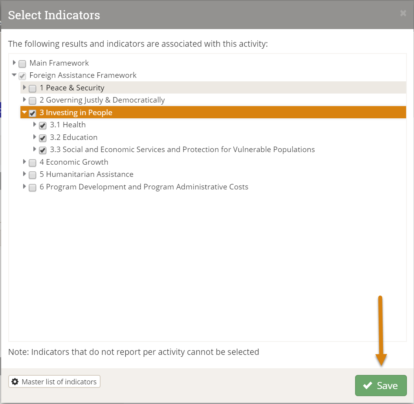Screen dimensions: 414x404
Task: Check the Main Framework checkbox
Action: (x=22, y=64)
